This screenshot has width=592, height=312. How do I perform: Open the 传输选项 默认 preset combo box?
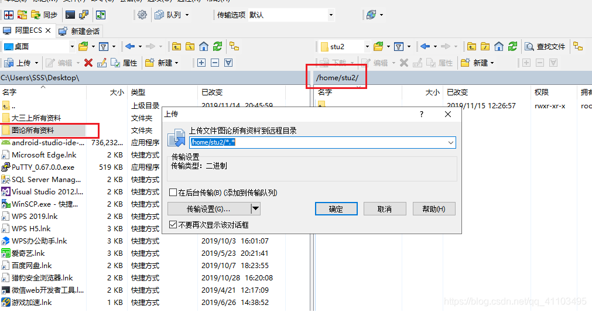pyautogui.click(x=291, y=15)
